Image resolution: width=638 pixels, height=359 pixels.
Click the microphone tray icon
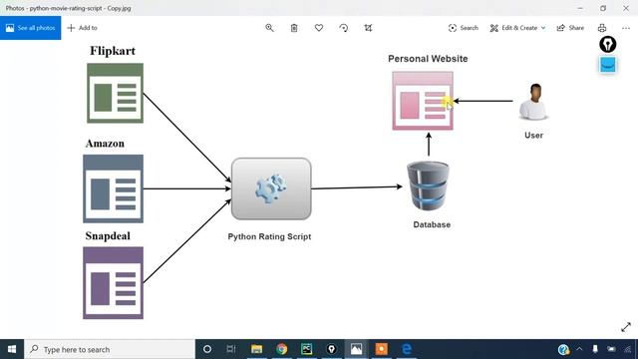595,349
